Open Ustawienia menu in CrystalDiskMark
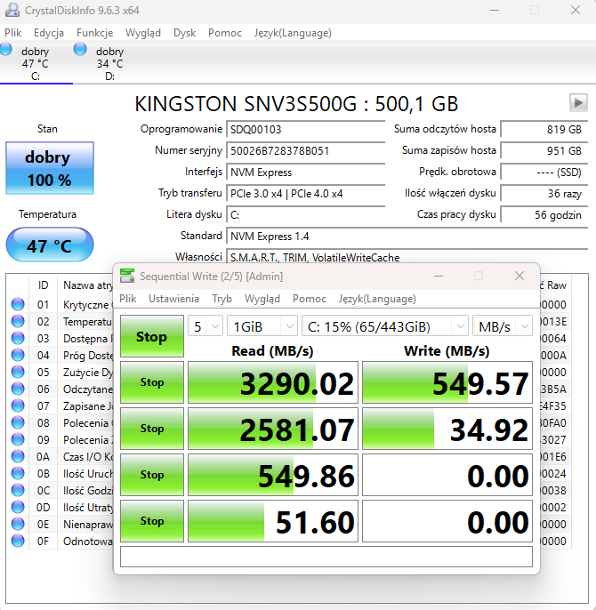Image resolution: width=596 pixels, height=610 pixels. click(x=173, y=299)
